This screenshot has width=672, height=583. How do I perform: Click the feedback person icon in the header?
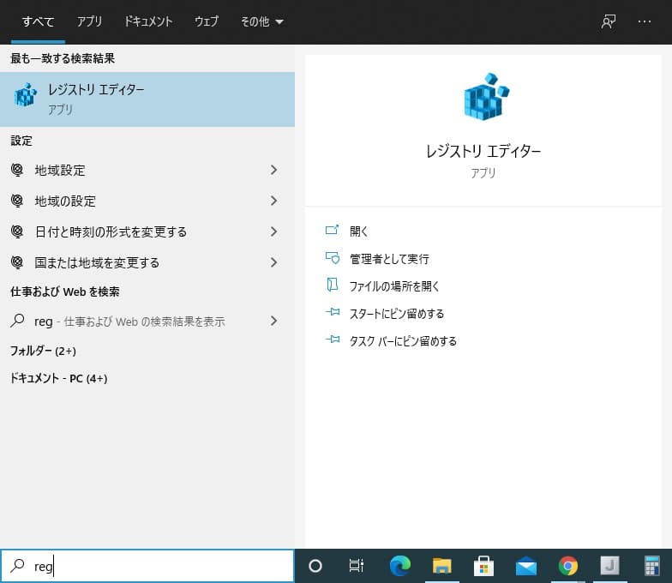pyautogui.click(x=609, y=21)
